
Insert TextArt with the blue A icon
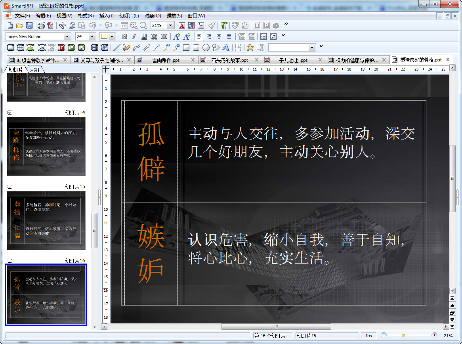coord(226,48)
